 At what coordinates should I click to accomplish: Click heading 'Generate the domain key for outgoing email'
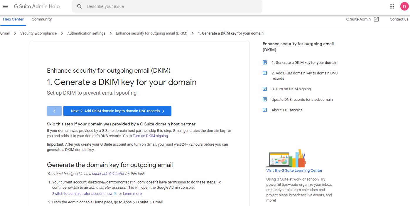110,165
